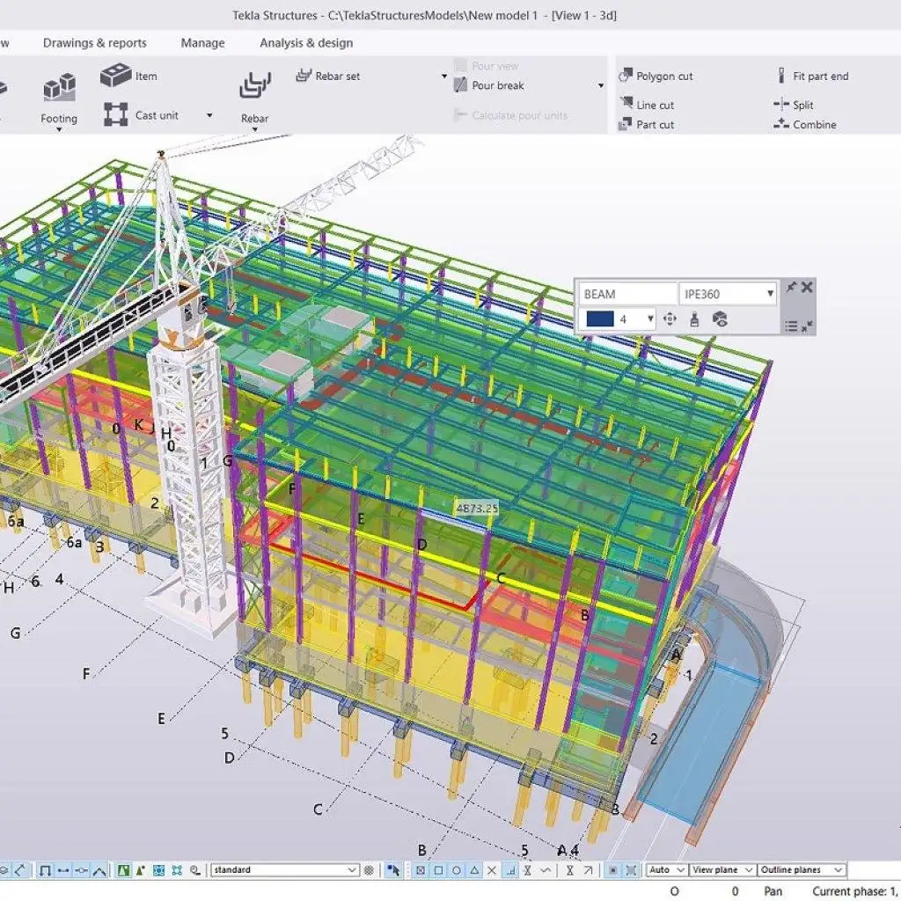This screenshot has width=901, height=901.
Task: Click the Rebar set button
Action: [x=328, y=76]
